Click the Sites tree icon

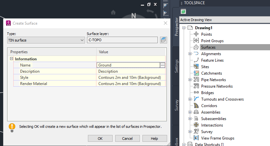coord(196,67)
